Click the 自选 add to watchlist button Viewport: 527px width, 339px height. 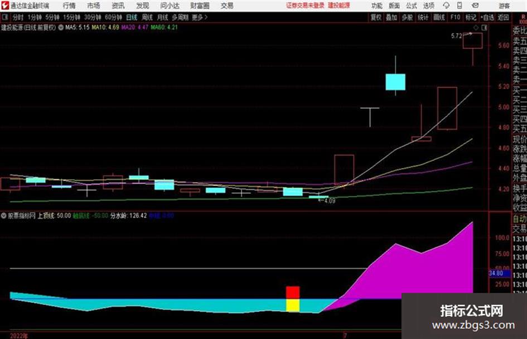487,17
